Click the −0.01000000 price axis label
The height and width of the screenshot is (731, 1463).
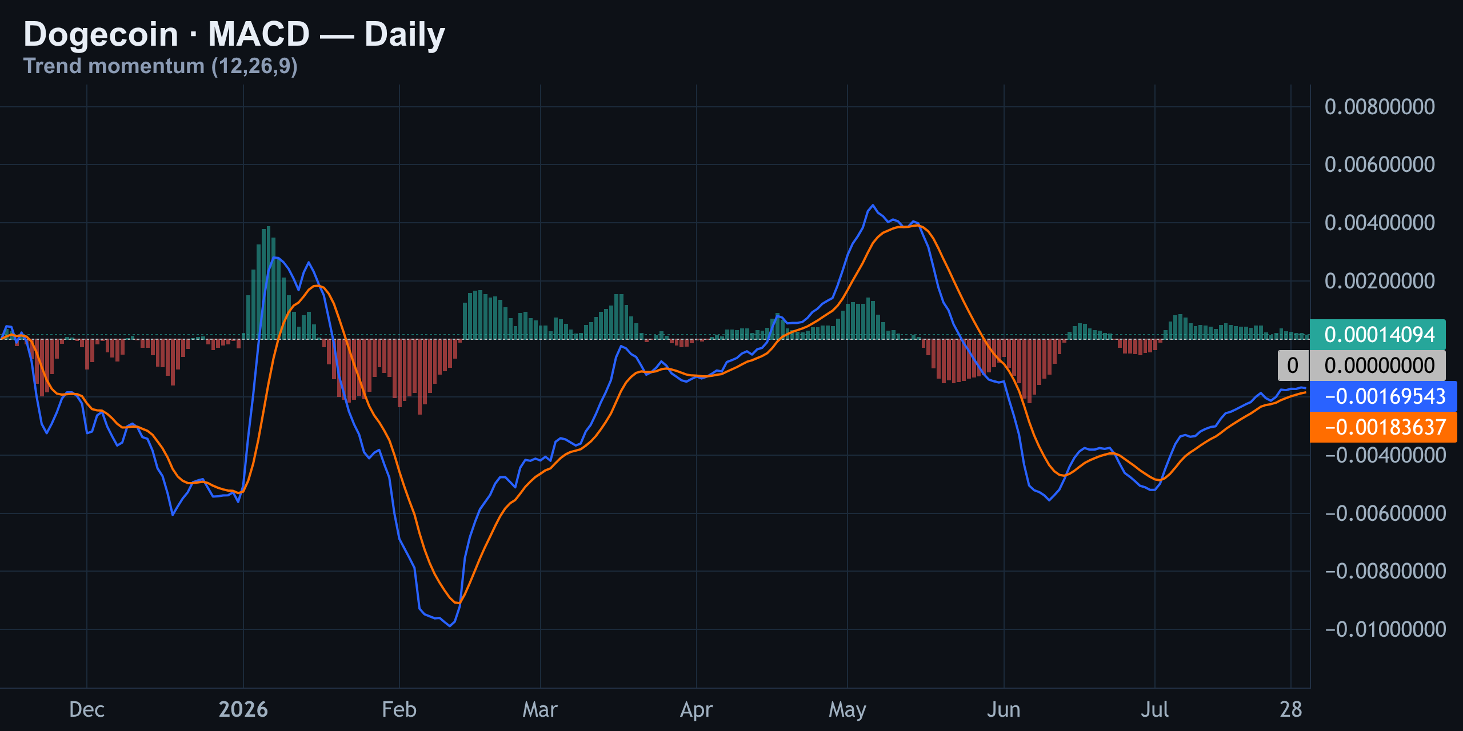(1385, 629)
